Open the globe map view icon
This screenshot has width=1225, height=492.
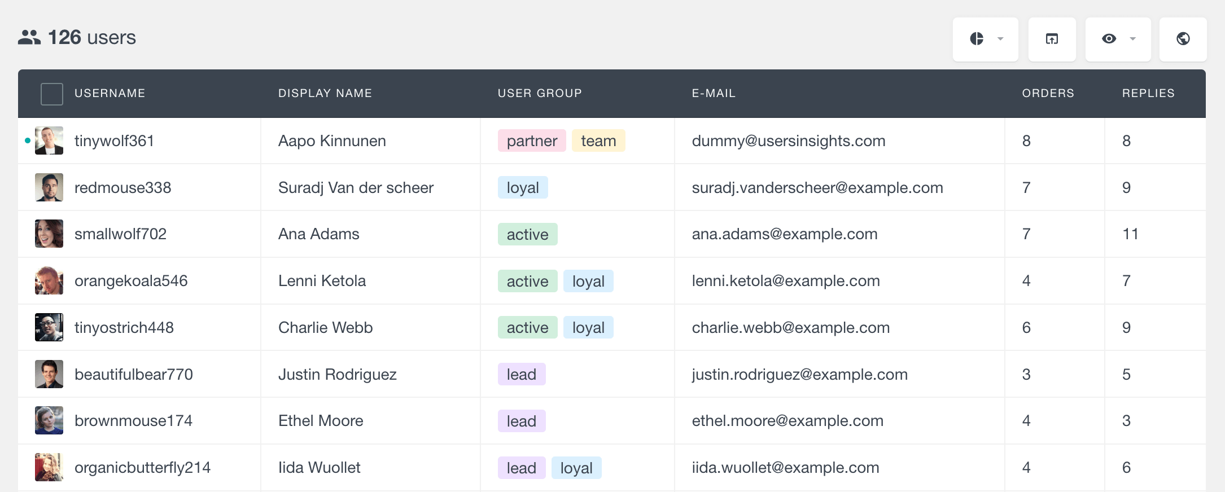coord(1183,38)
